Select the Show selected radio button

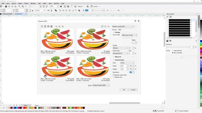coord(173,53)
